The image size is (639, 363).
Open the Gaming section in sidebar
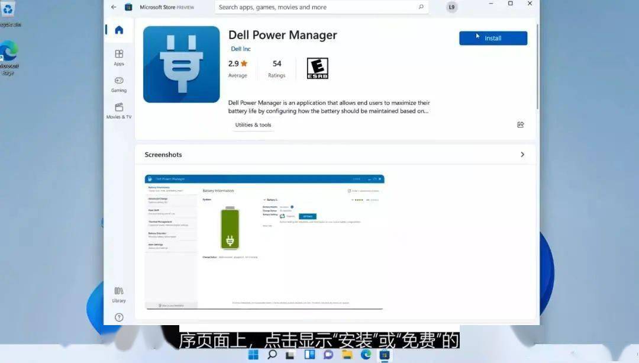click(119, 85)
